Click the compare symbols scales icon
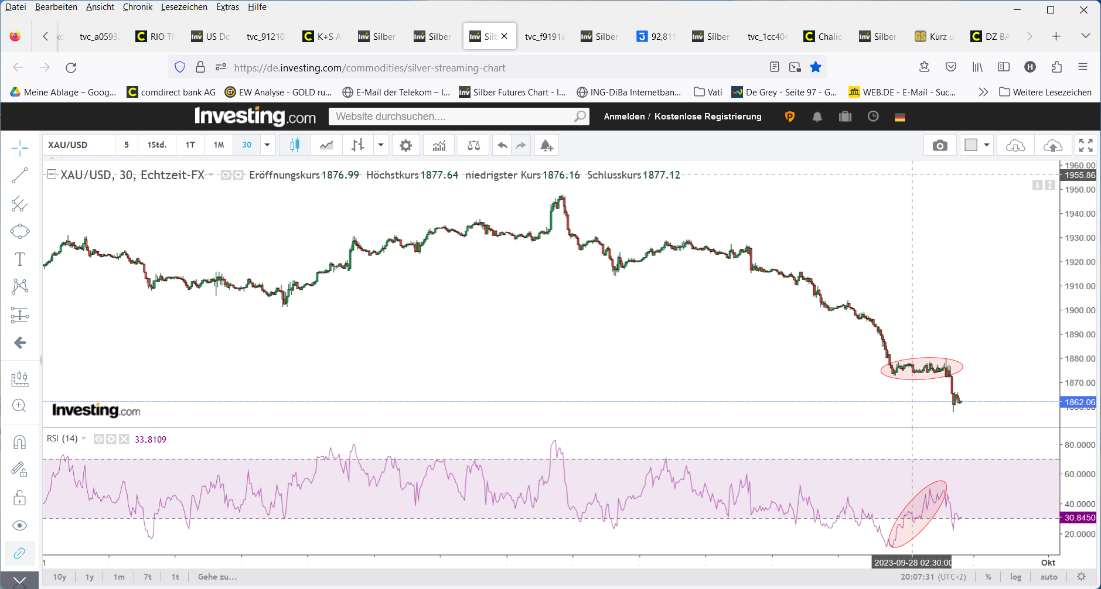1101x589 pixels. [x=473, y=145]
